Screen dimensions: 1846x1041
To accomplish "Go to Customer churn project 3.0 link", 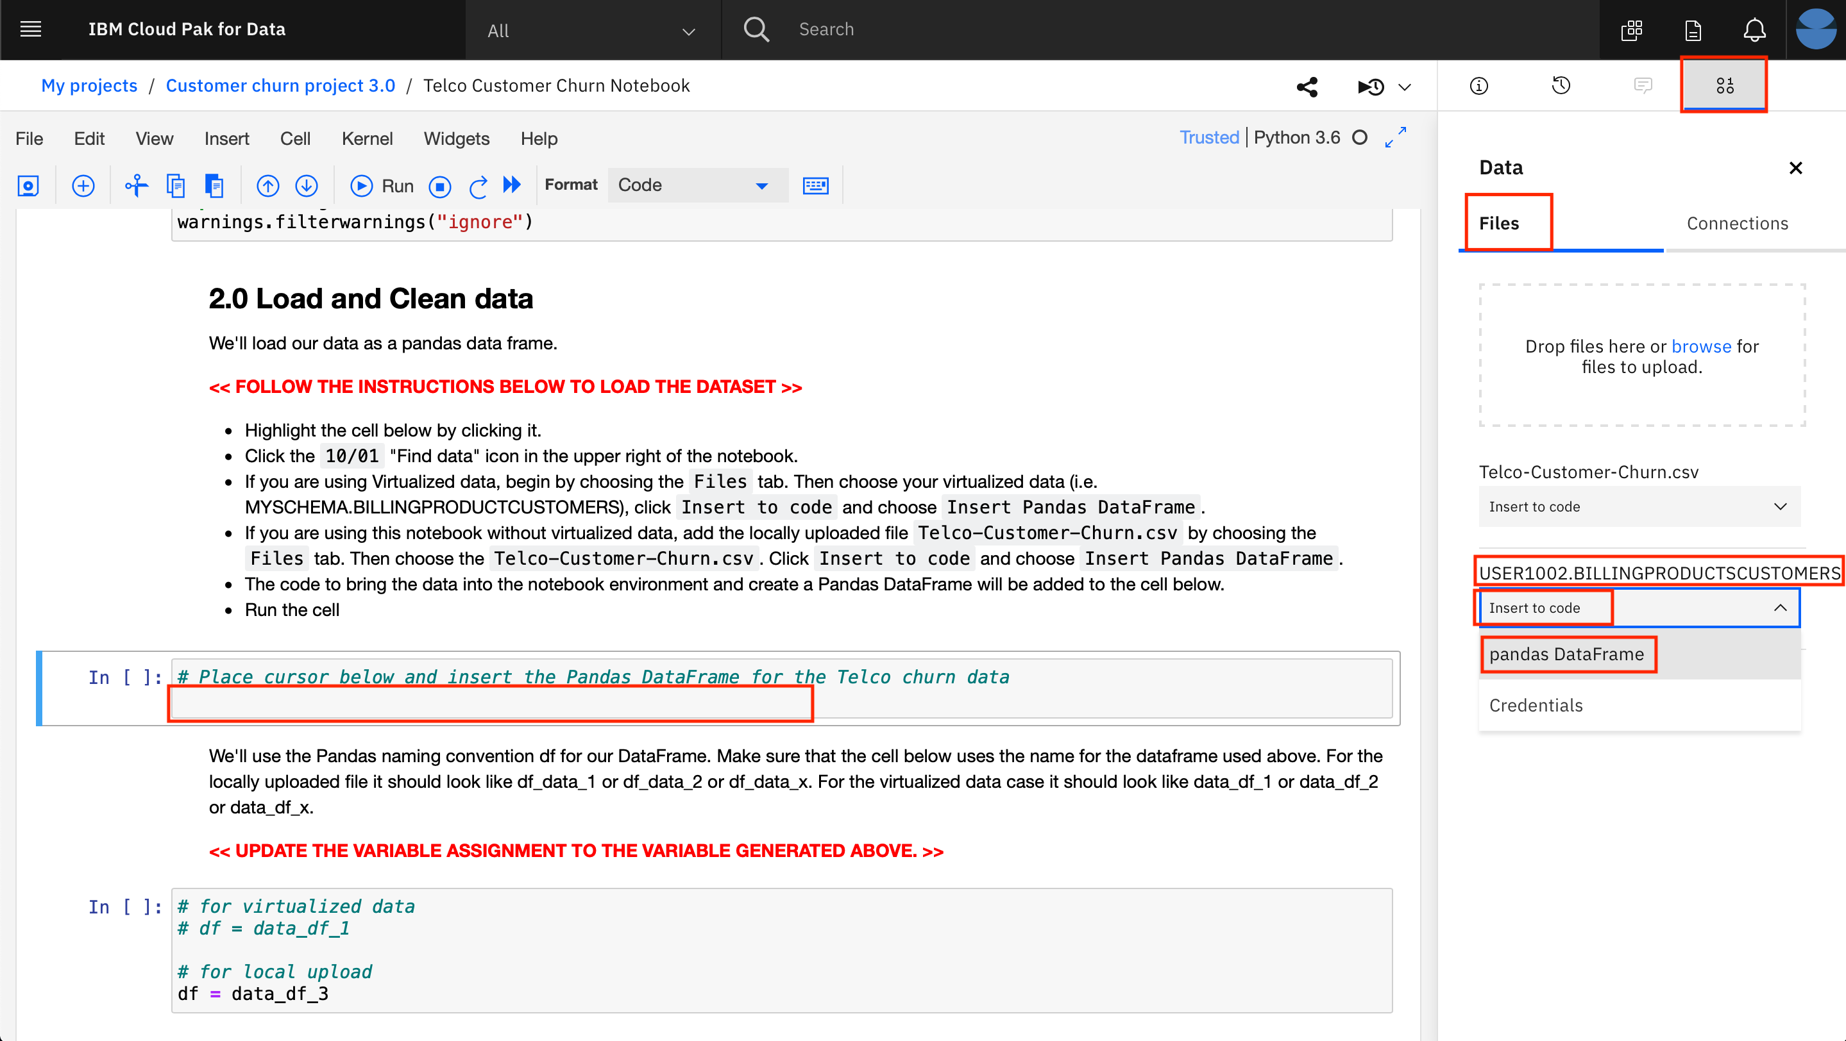I will (x=280, y=86).
